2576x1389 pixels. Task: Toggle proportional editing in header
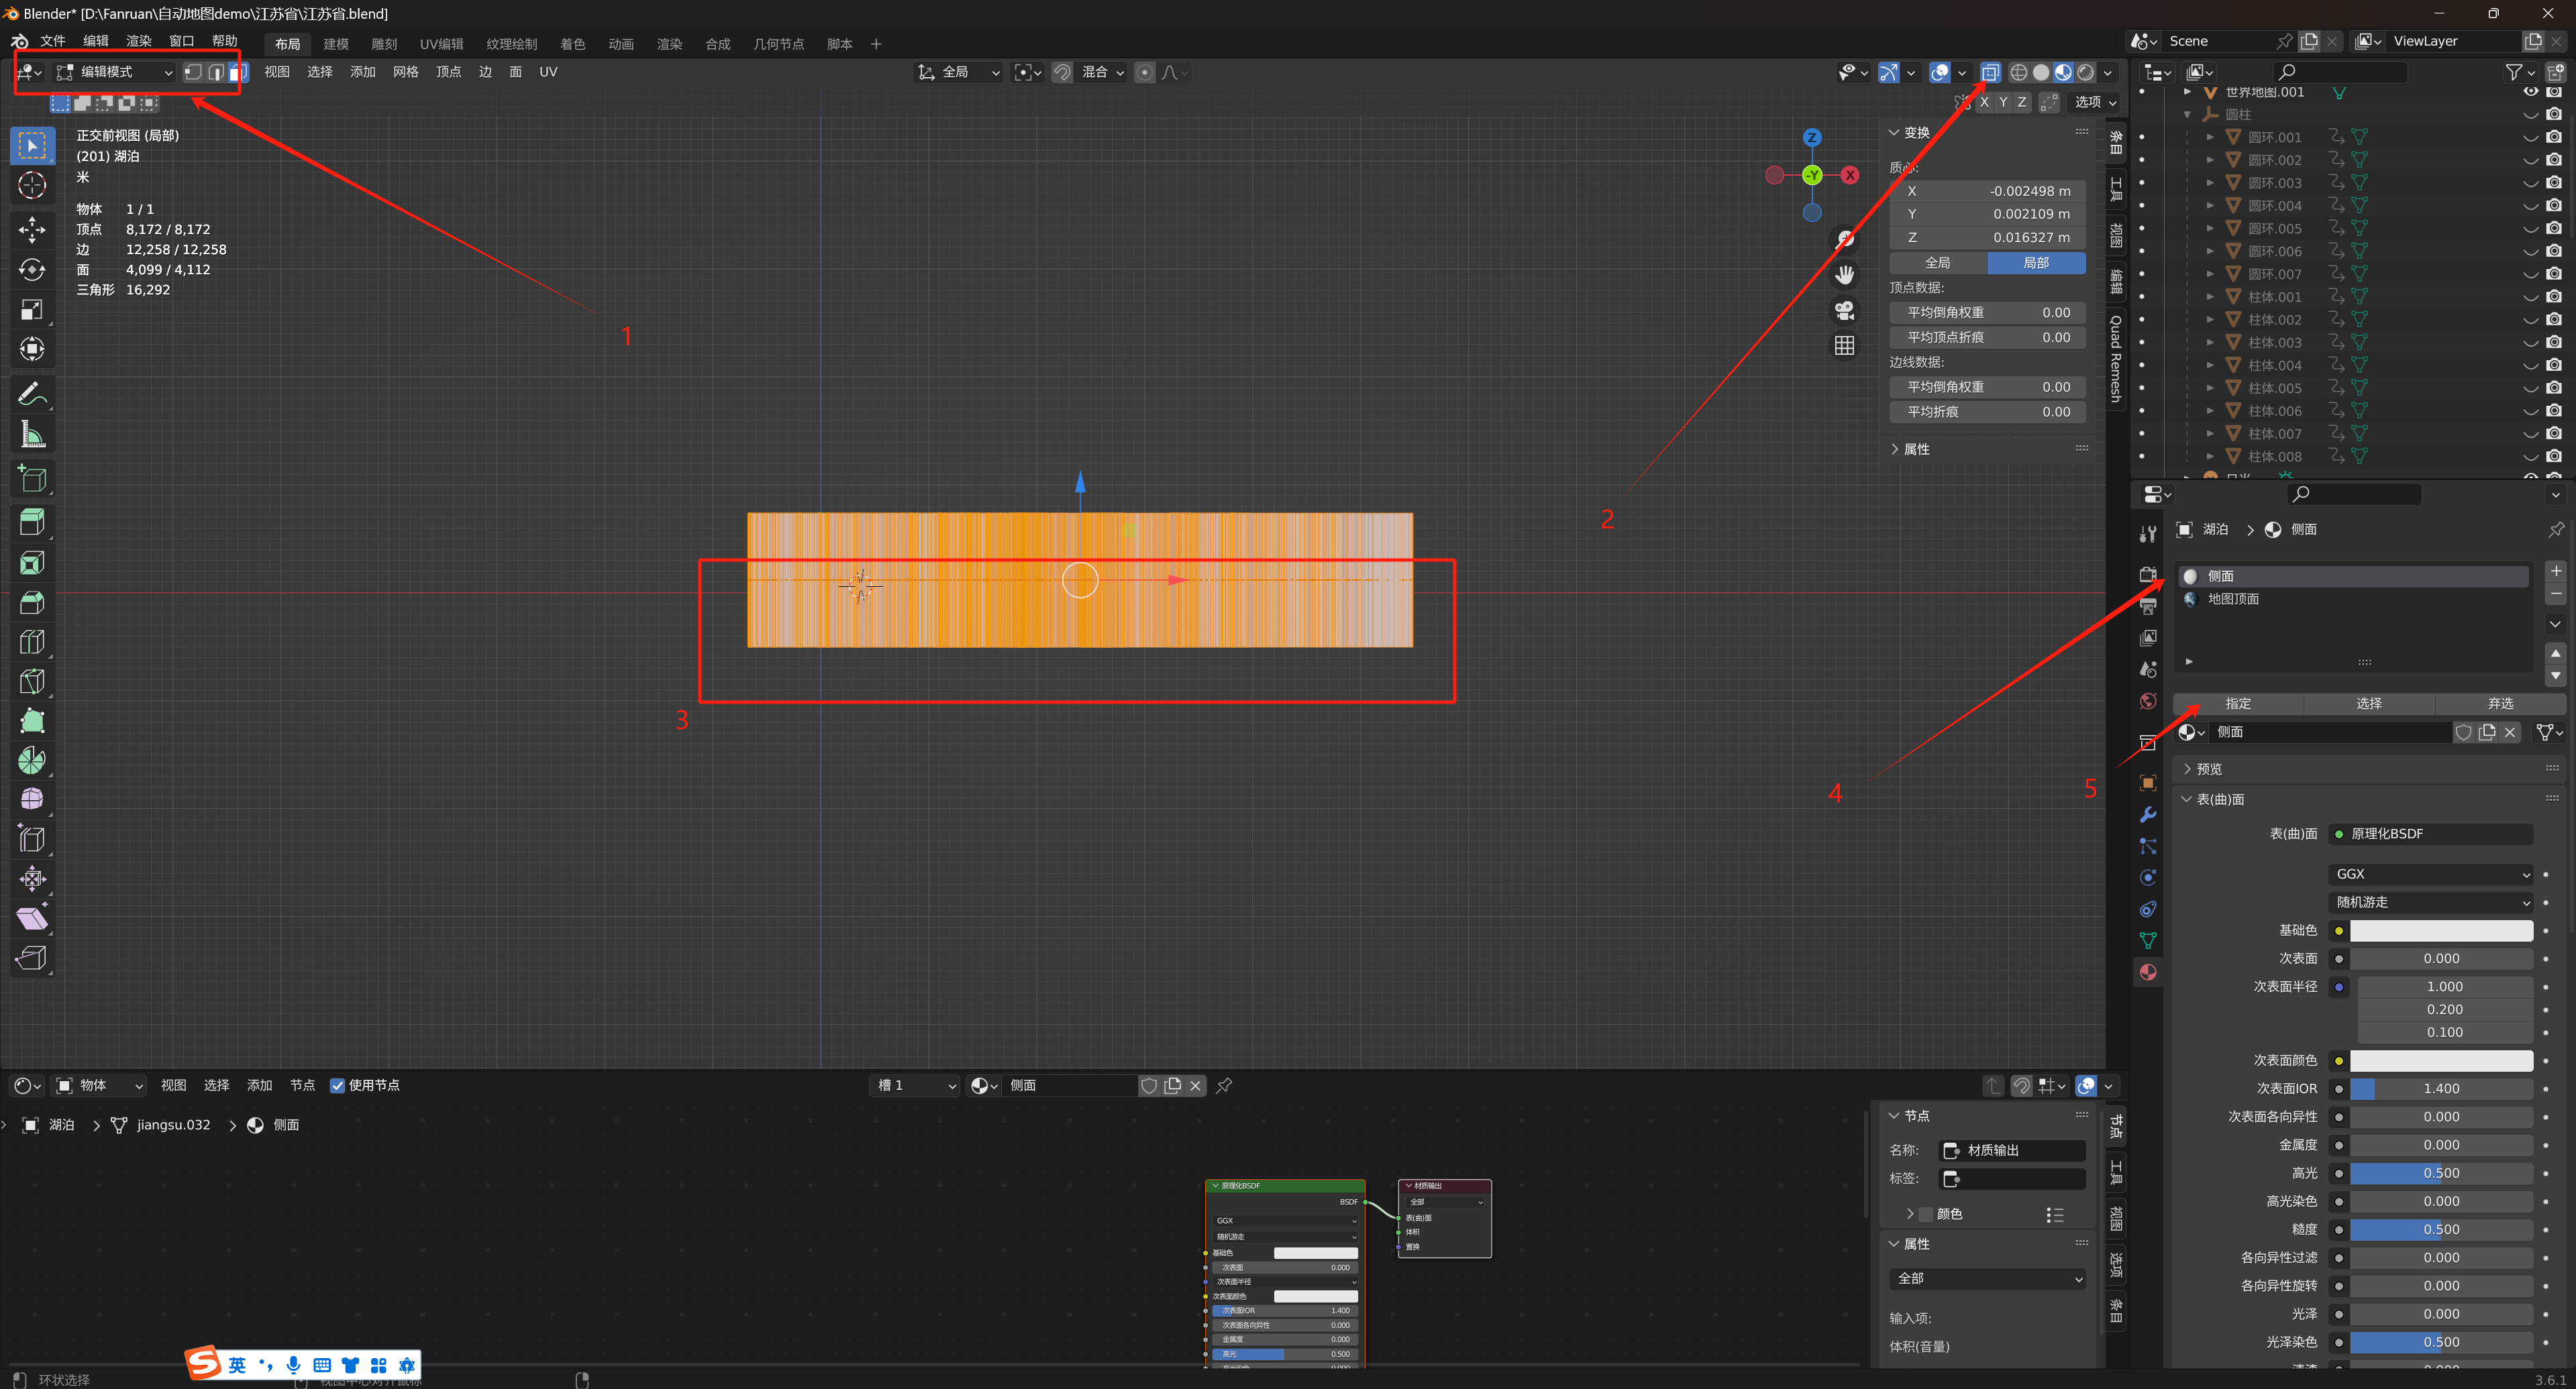coord(1145,72)
